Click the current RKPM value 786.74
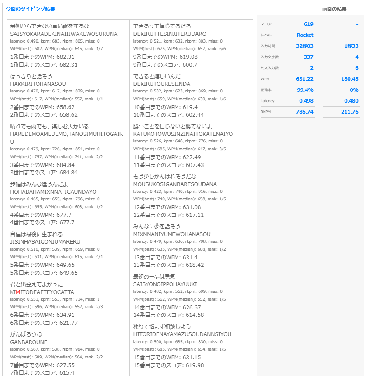This screenshot has width=366, height=376. pos(304,112)
